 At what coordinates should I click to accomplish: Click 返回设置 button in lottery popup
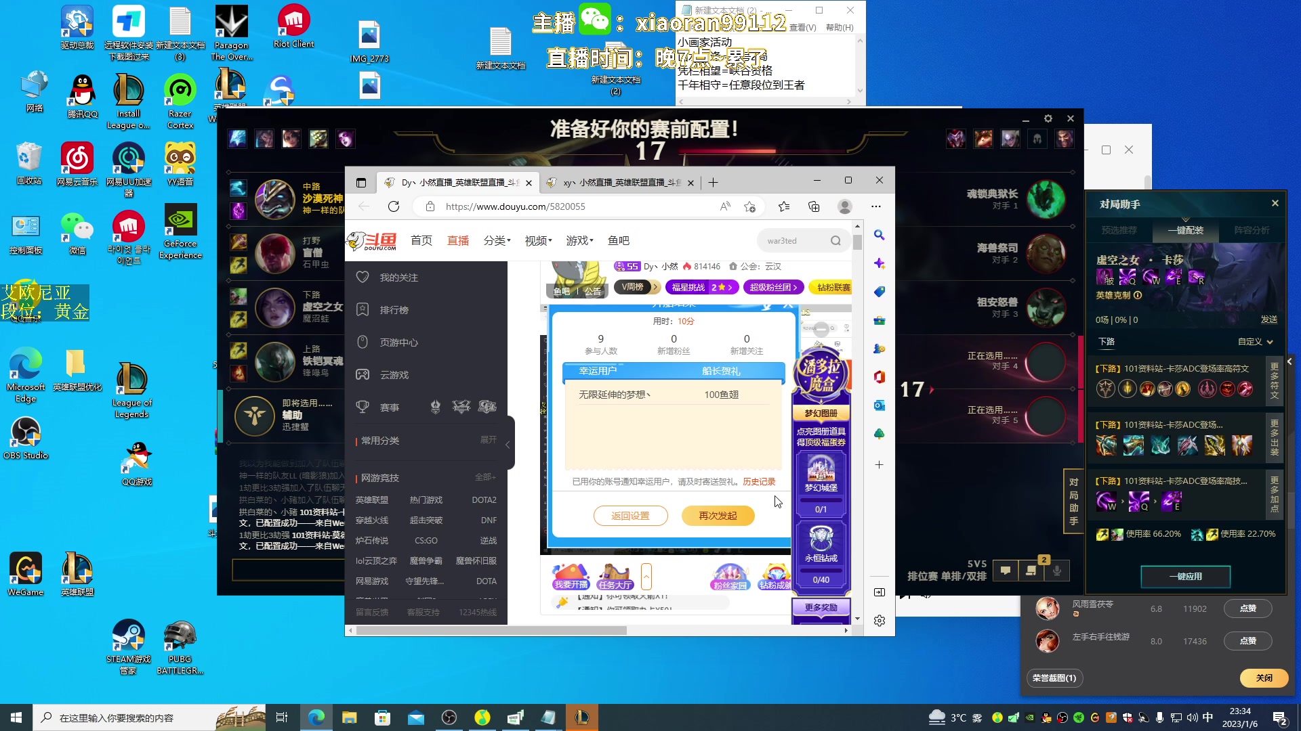pos(630,516)
